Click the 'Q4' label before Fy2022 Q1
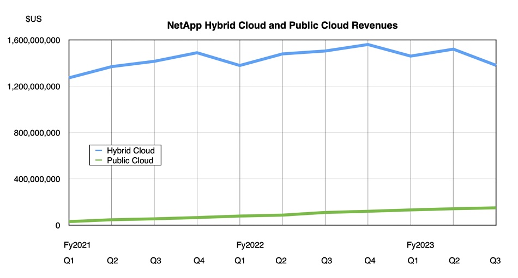This screenshot has height=278, width=518. 199,261
